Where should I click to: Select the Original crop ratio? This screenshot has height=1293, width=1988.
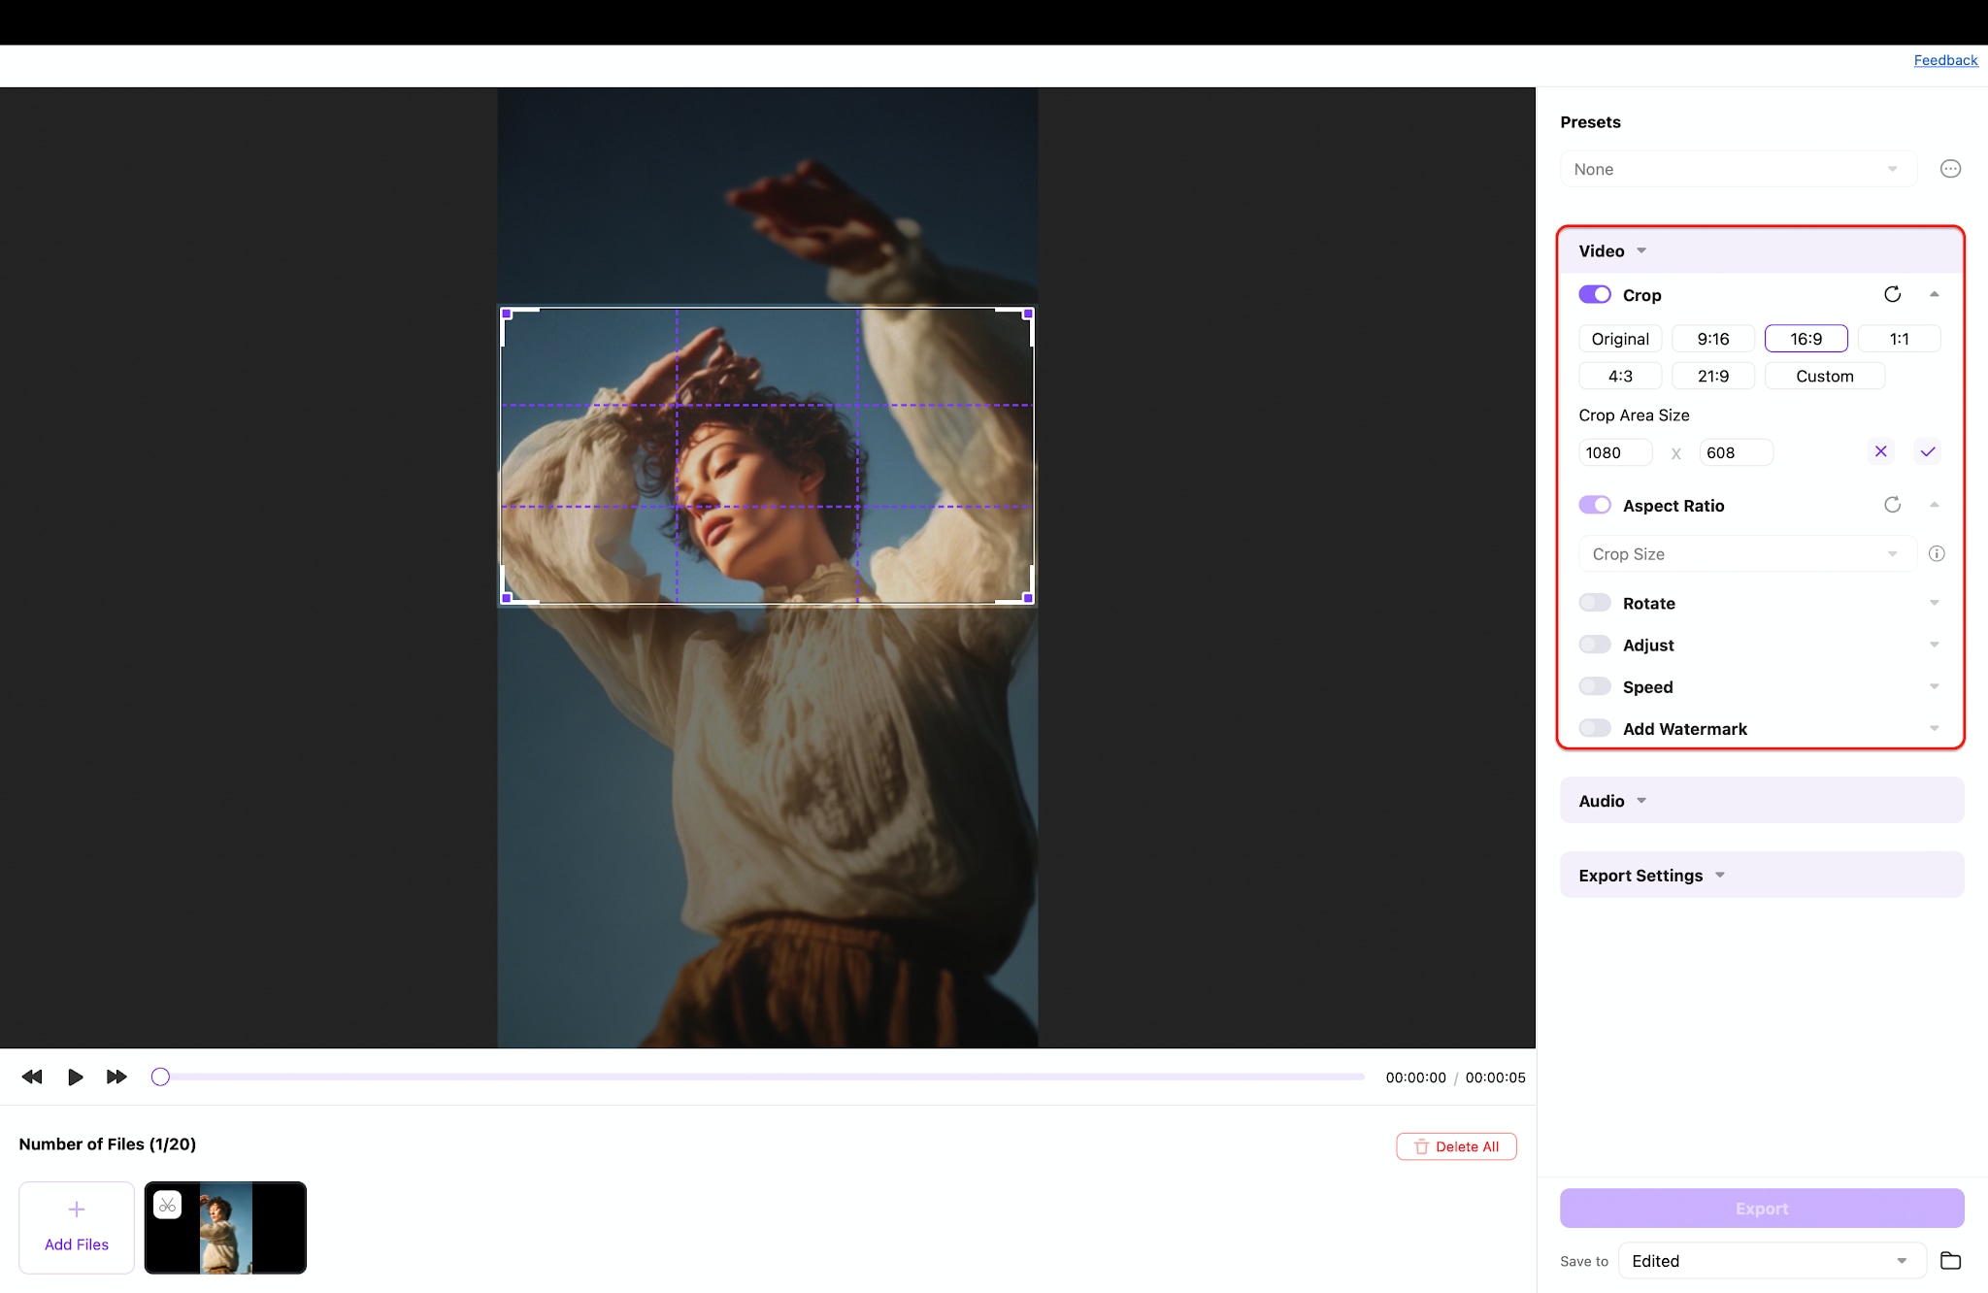coord(1620,339)
